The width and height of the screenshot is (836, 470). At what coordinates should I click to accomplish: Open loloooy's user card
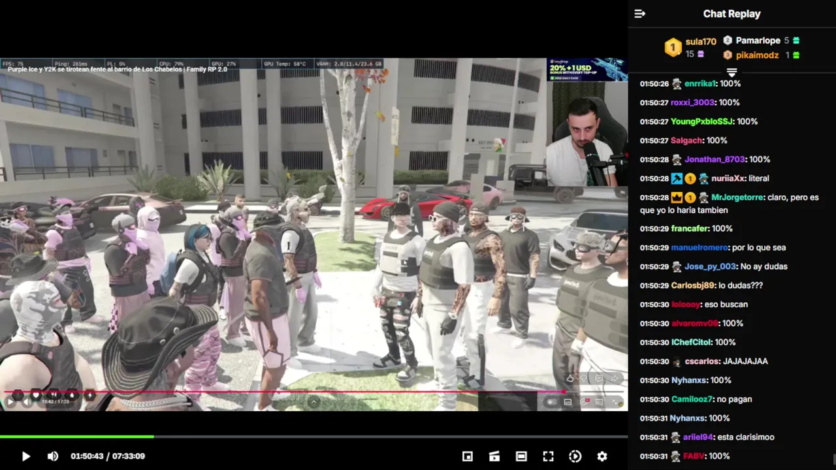click(686, 304)
